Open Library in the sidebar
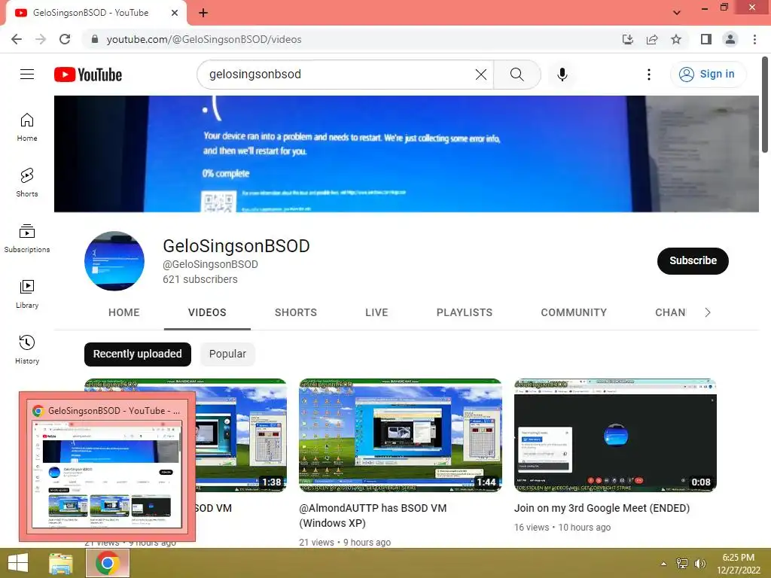 [x=27, y=294]
